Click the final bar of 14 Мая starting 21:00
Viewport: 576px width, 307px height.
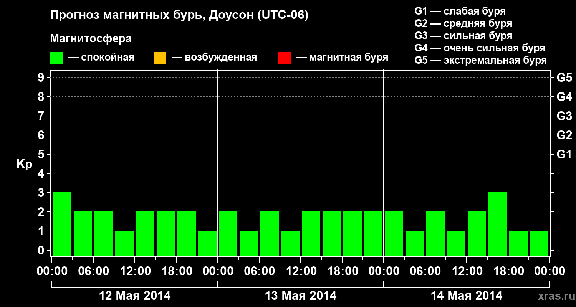[539, 243]
